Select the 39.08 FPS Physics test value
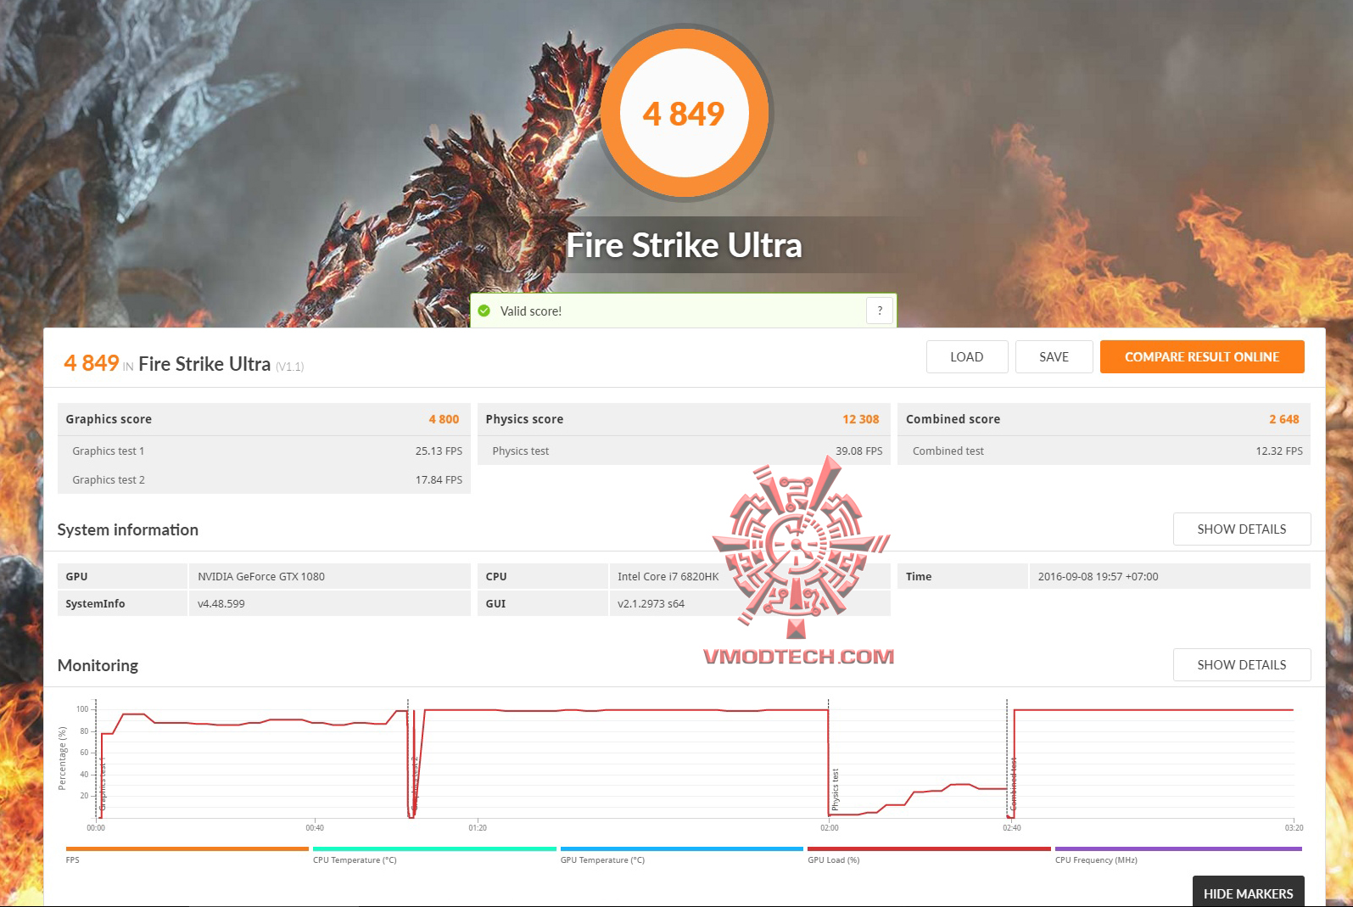 click(x=858, y=451)
